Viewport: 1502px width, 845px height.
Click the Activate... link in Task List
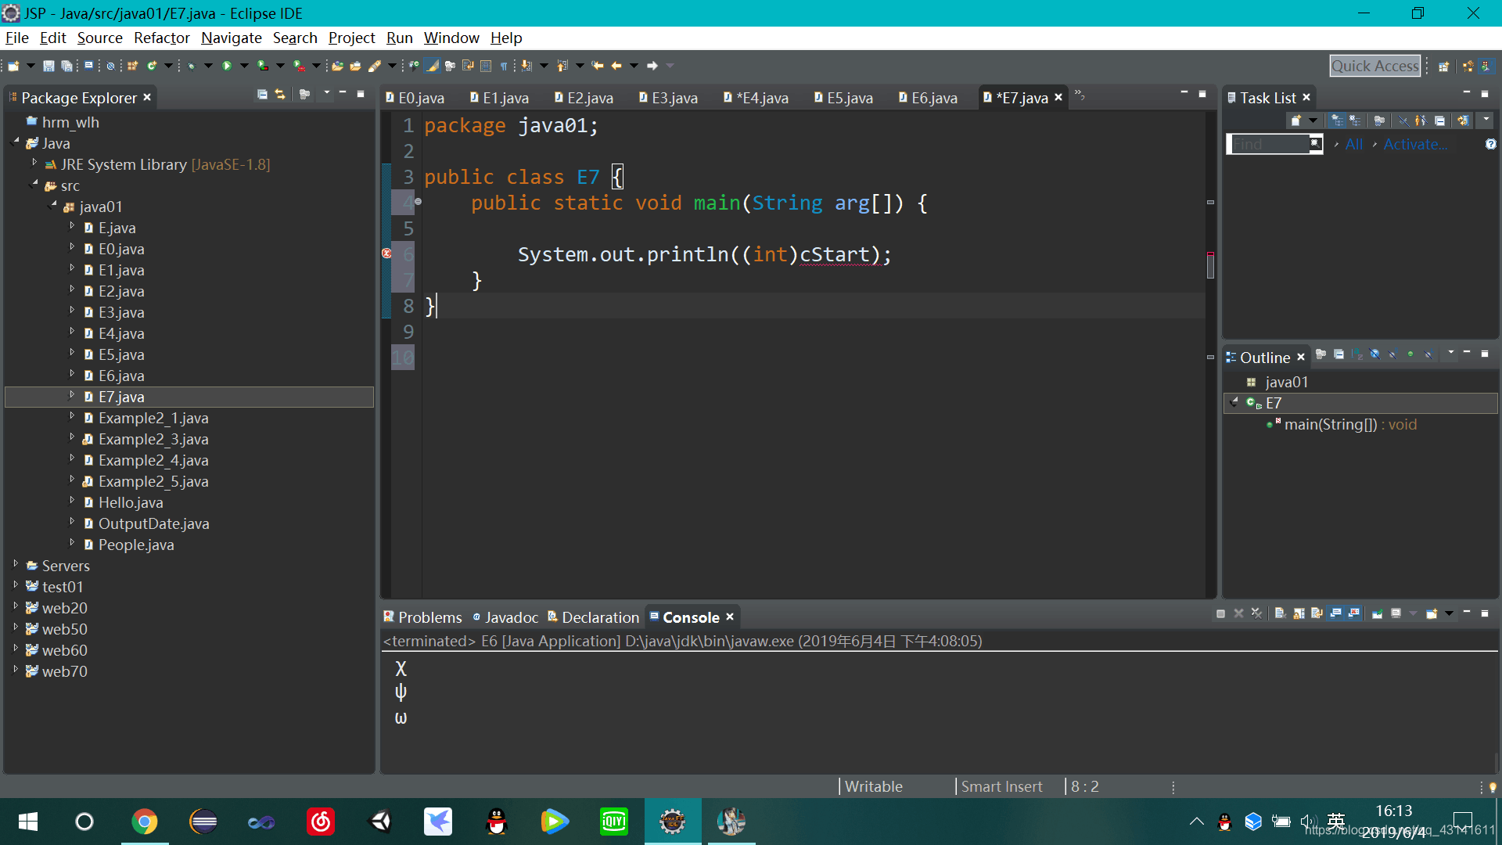click(1414, 144)
